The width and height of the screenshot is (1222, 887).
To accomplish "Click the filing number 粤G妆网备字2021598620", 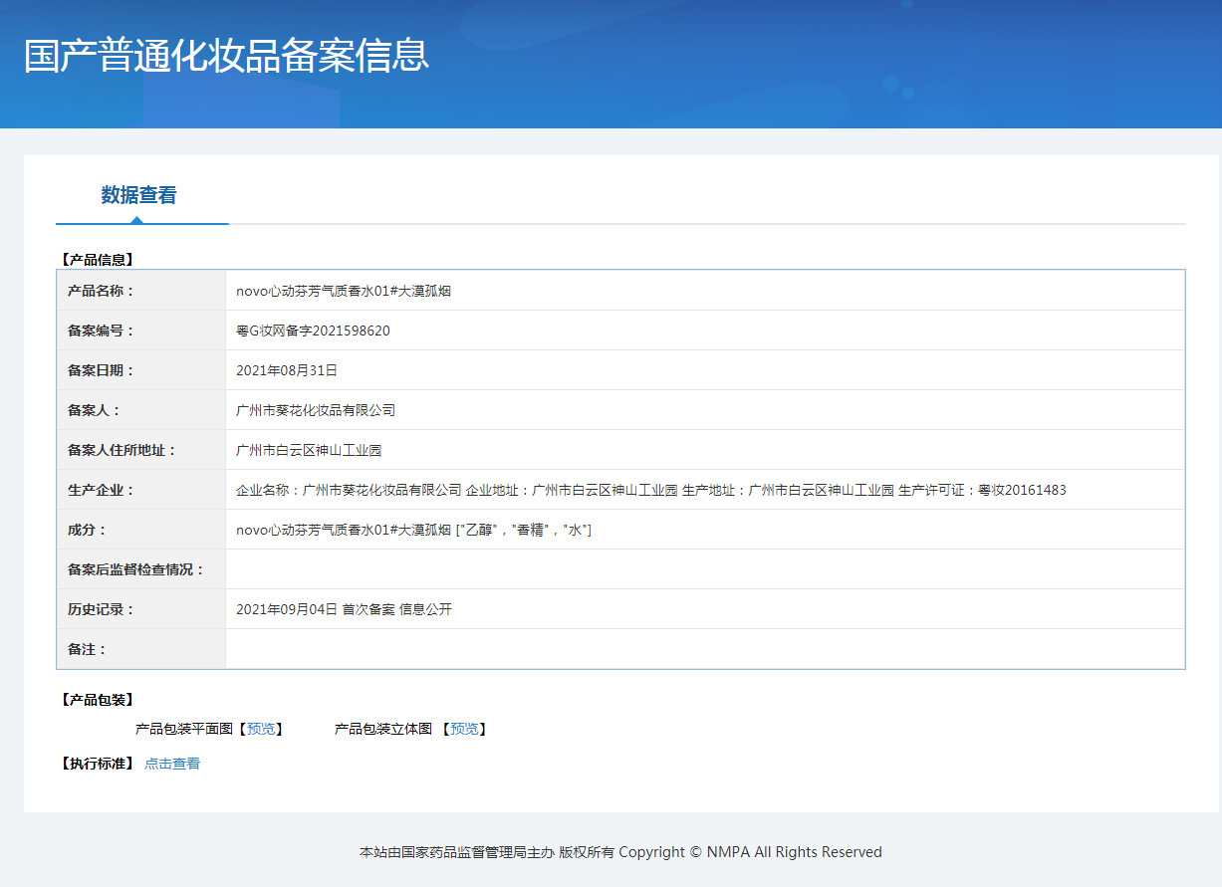I will pos(313,331).
